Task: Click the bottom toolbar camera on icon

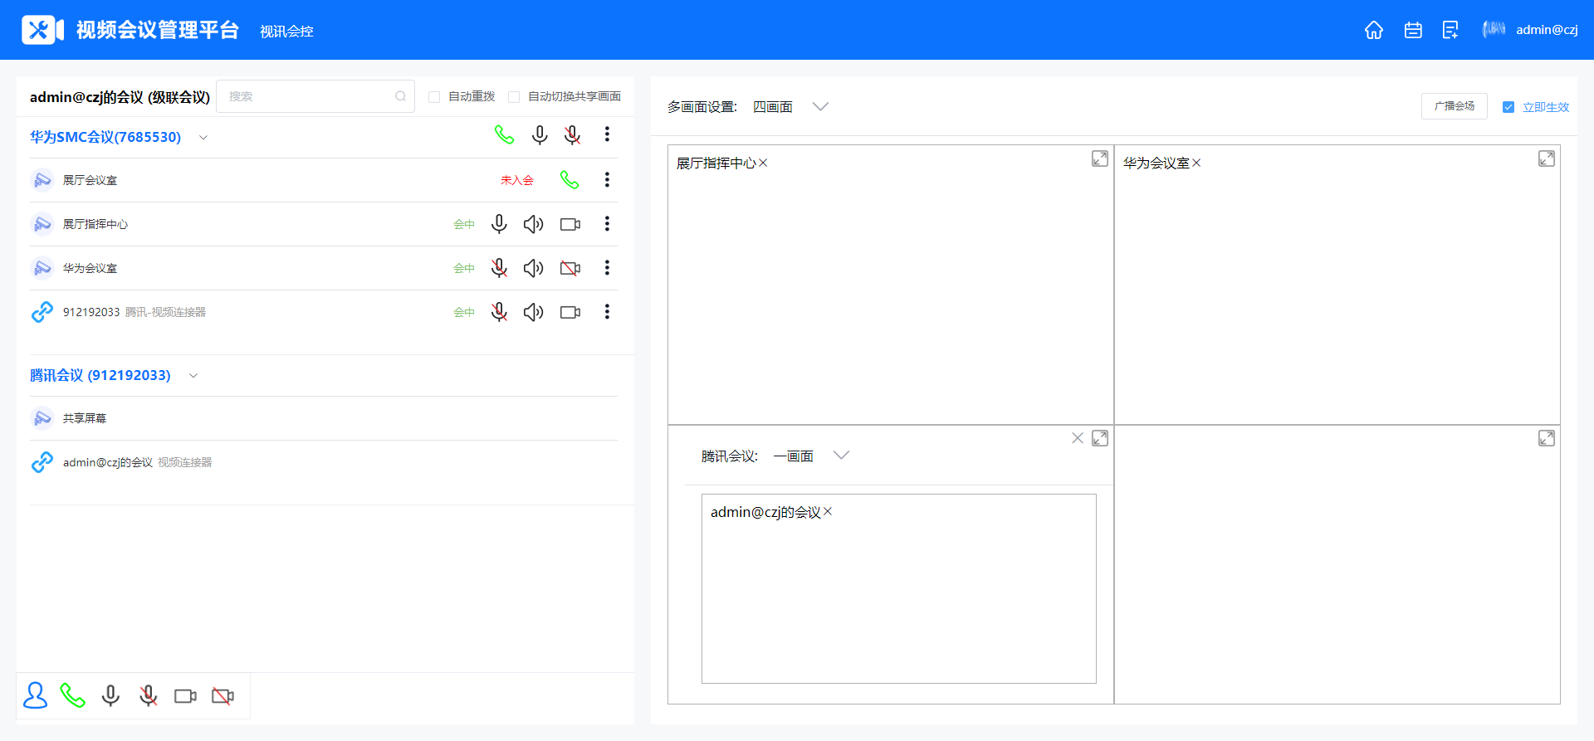Action: click(x=185, y=696)
